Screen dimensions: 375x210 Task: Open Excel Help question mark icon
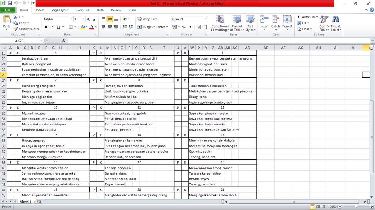372,10
